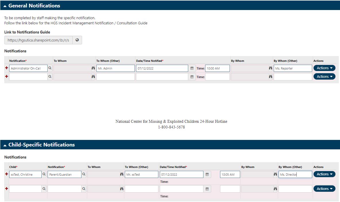Screen dimensions: 340x202
Task: Open Parent/Guardian notification search lookup
Action: tap(83, 174)
